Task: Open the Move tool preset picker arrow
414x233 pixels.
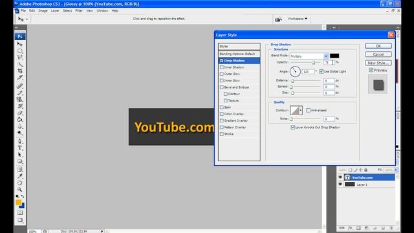Action: pyautogui.click(x=27, y=19)
